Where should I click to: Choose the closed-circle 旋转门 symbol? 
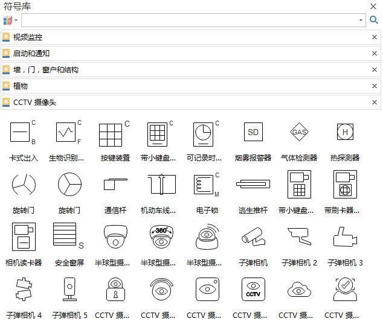(x=69, y=185)
